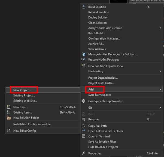
Task: Click Rename in the context menu
Action: [93, 120]
